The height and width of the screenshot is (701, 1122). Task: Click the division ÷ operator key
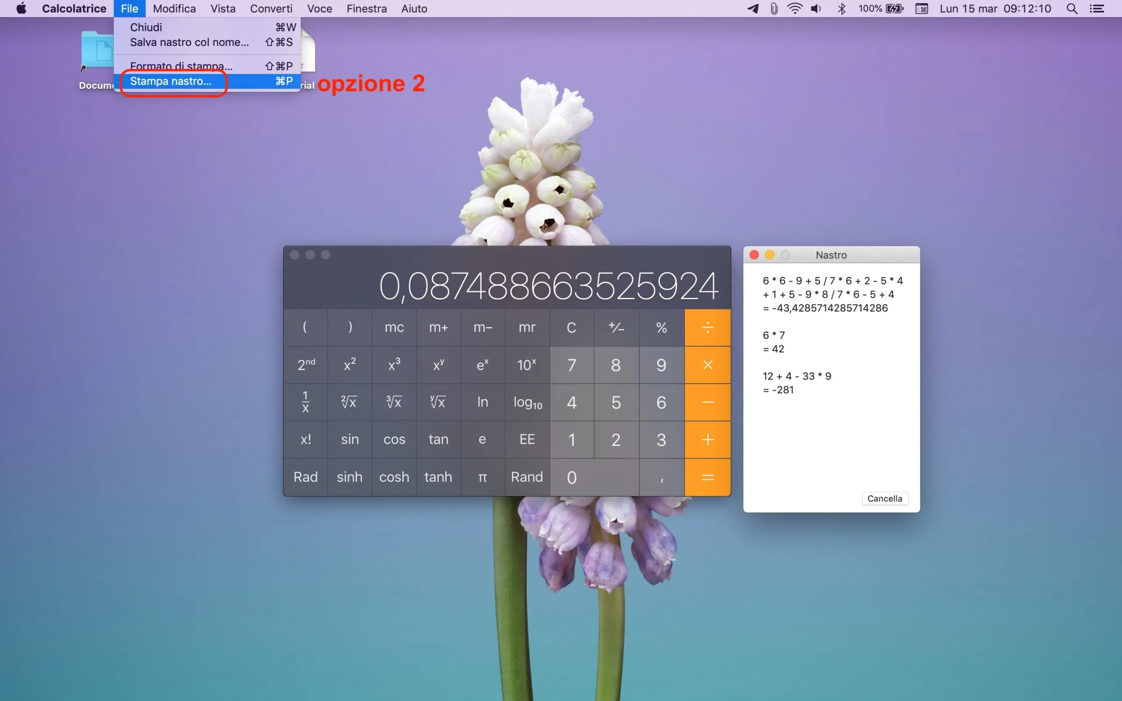pos(707,327)
